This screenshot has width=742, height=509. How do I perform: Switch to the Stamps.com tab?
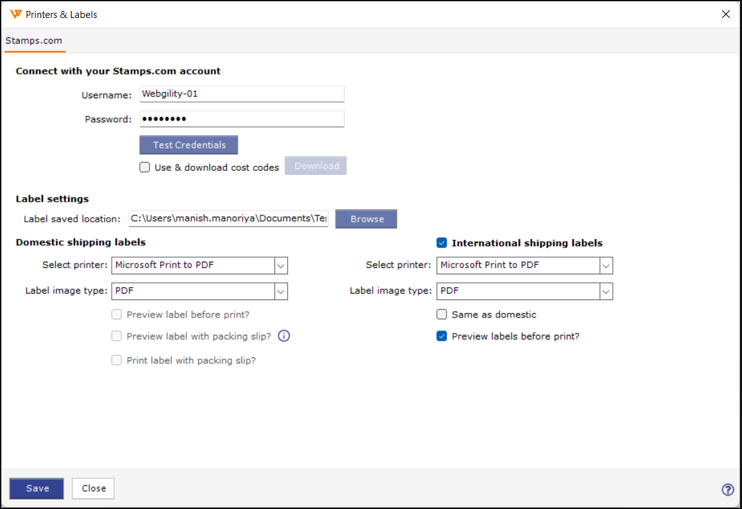point(34,40)
